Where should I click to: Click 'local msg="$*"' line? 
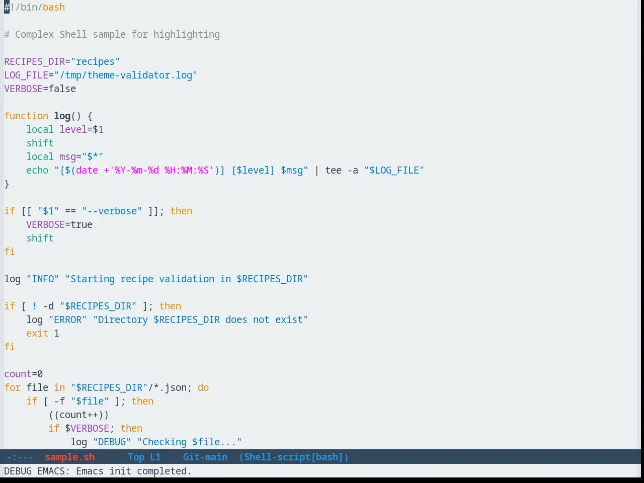tap(65, 156)
